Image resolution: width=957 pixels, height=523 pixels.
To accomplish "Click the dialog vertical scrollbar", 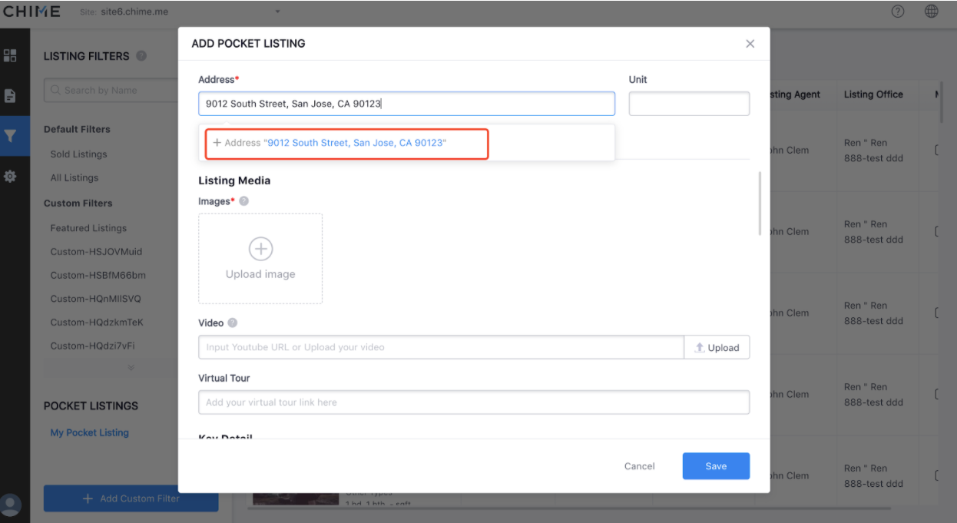I will click(x=760, y=204).
